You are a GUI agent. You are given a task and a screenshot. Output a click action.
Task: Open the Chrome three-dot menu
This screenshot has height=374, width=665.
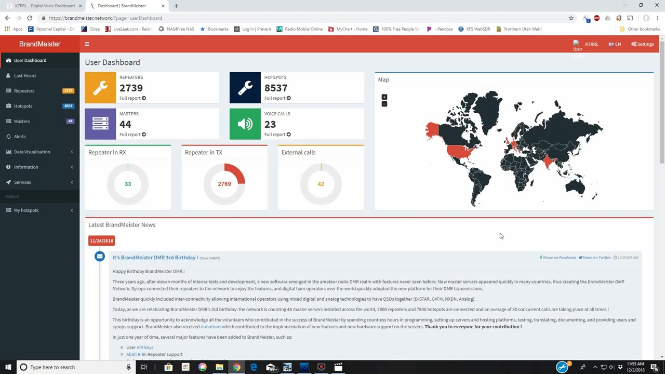pos(657,18)
